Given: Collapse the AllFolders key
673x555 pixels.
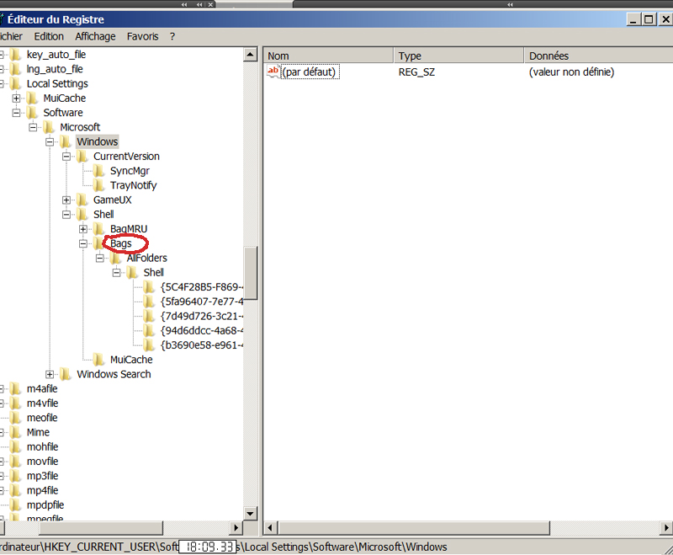Looking at the screenshot, I should point(100,259).
